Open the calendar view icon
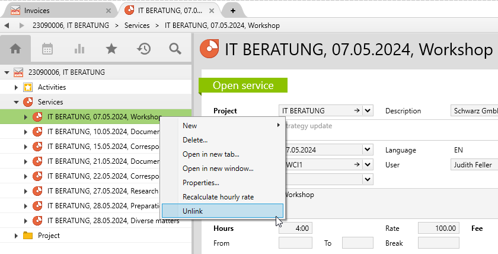498x254 pixels. click(x=47, y=49)
